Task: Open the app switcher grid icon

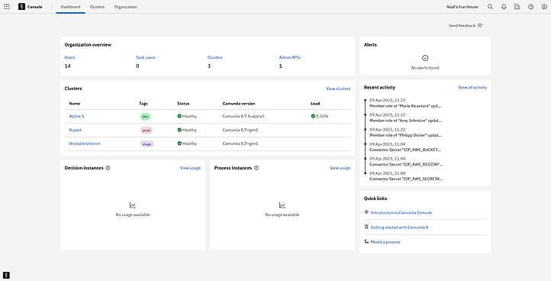Action: 7,7
